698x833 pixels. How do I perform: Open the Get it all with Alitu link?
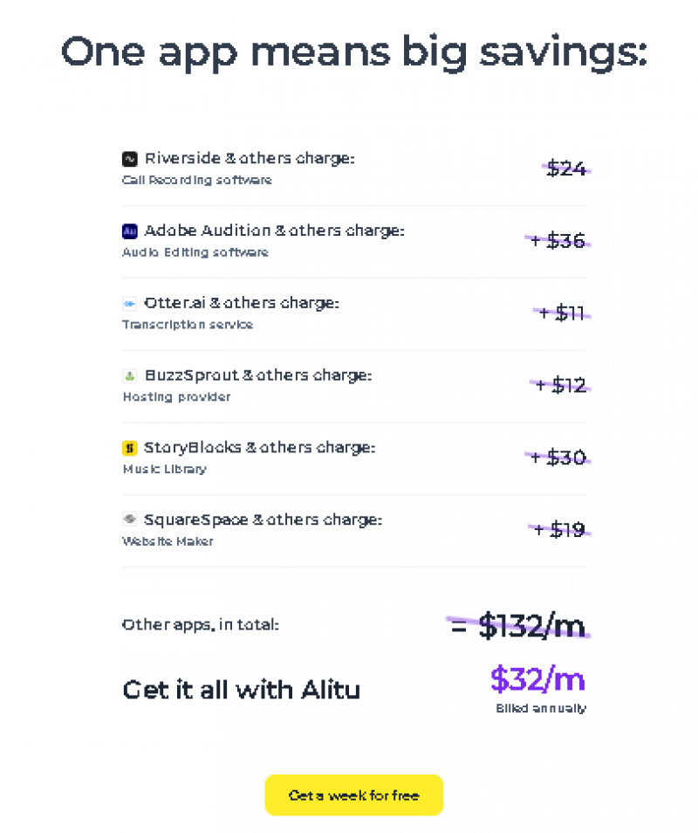[242, 690]
